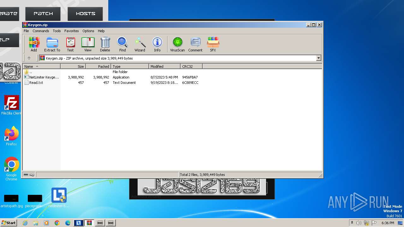This screenshot has width=404, height=227.
Task: Click the drive and key status bar icons
Action: coord(29,175)
